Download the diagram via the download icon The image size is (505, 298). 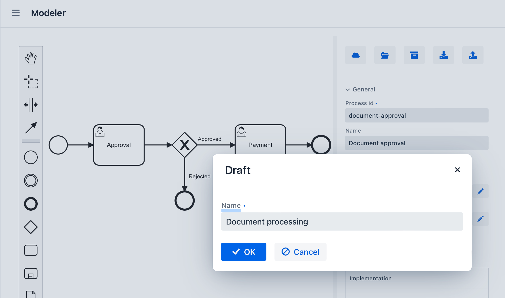click(x=444, y=55)
